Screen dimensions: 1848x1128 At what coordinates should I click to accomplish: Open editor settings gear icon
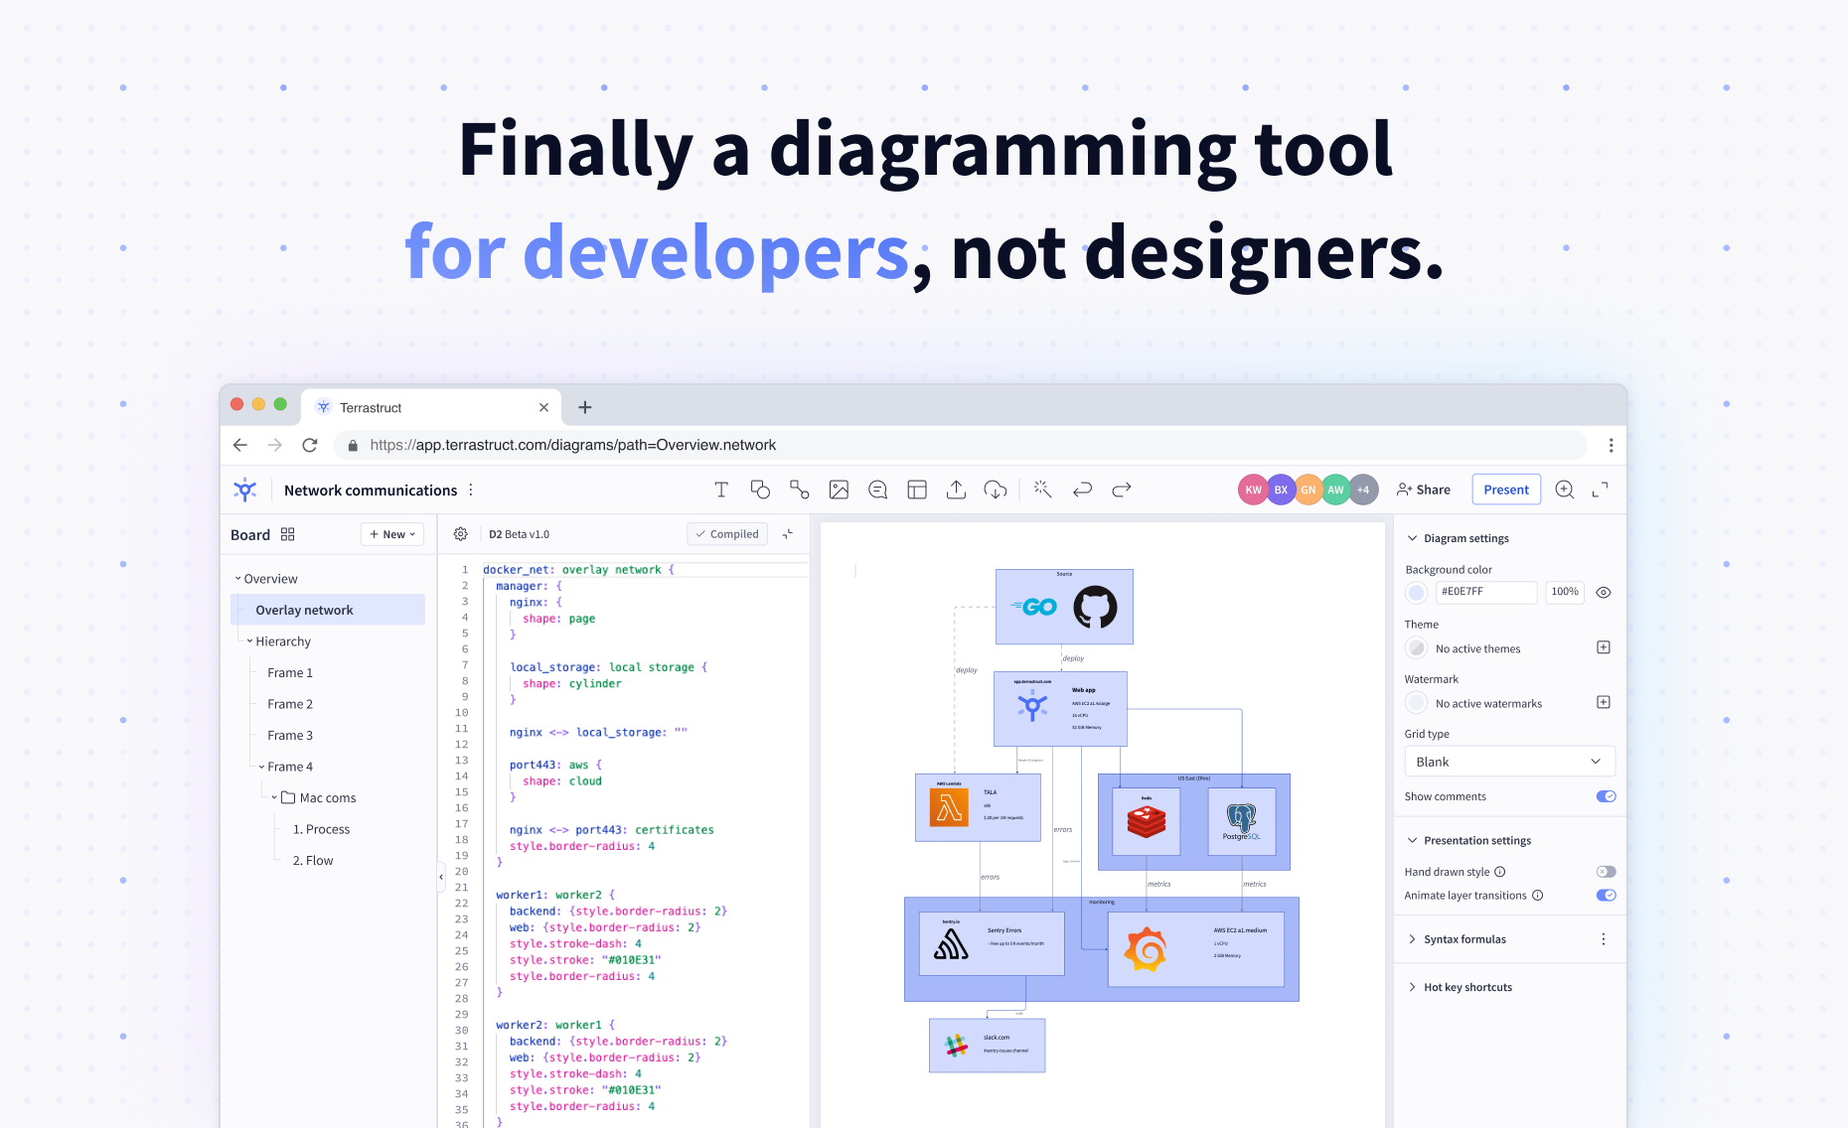(x=460, y=534)
